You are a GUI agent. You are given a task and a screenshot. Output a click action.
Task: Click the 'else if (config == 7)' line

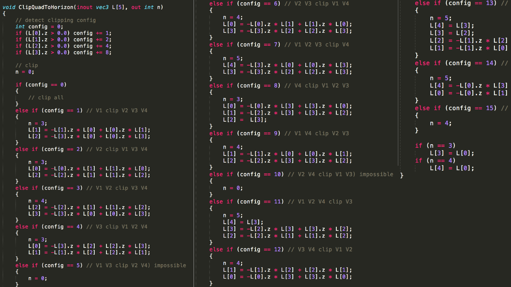pyautogui.click(x=243, y=44)
